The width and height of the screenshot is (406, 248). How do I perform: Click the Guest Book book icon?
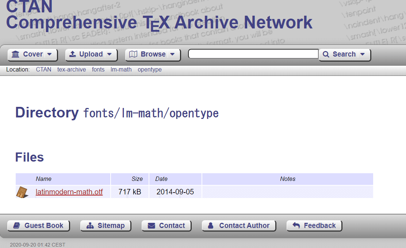[16, 226]
